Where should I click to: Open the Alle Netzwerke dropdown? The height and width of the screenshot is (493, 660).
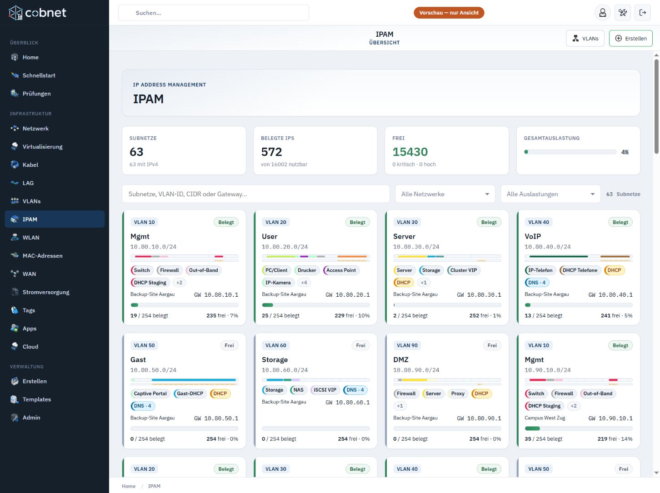445,194
